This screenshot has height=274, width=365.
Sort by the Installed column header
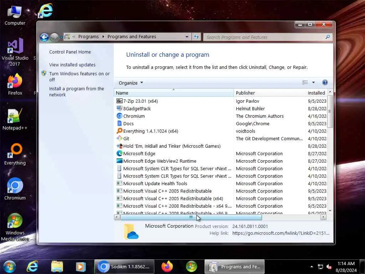pyautogui.click(x=317, y=93)
